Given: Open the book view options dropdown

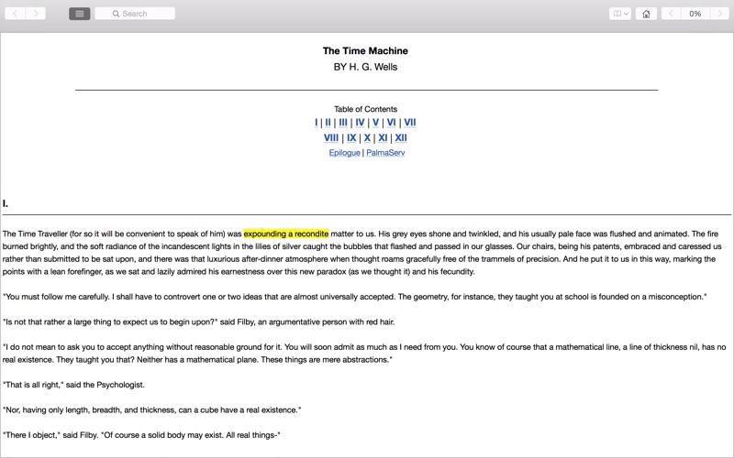Looking at the screenshot, I should [620, 14].
